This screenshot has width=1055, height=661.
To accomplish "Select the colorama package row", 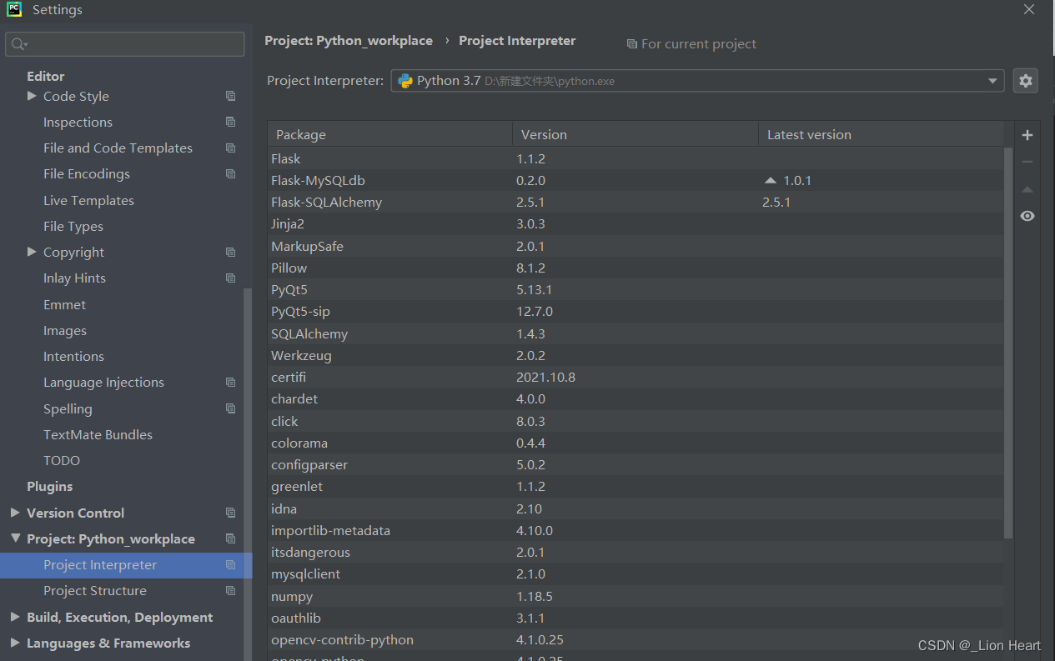I will click(x=636, y=443).
